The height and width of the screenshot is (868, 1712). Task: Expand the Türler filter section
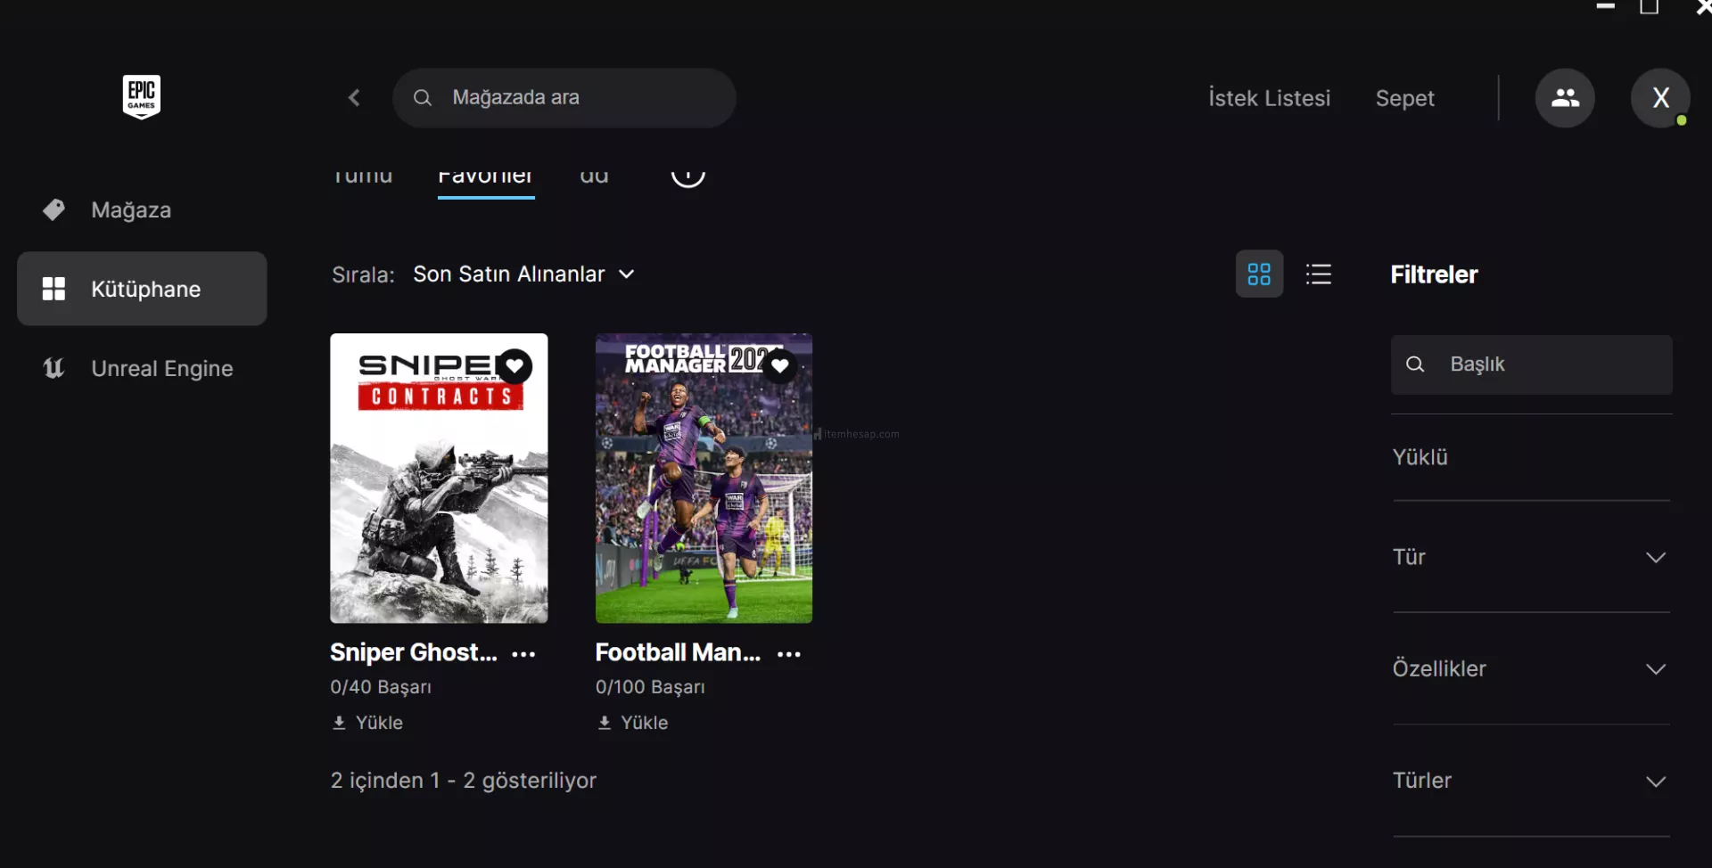point(1530,781)
